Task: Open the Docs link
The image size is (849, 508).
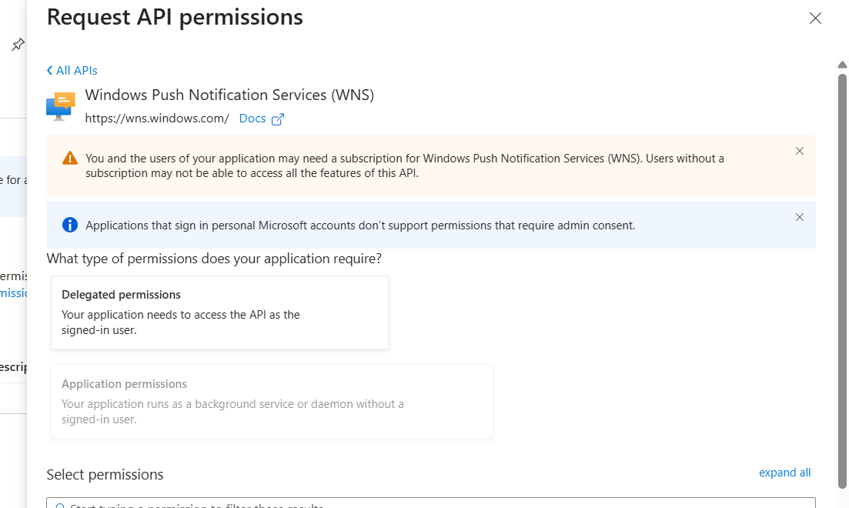Action: coord(252,119)
